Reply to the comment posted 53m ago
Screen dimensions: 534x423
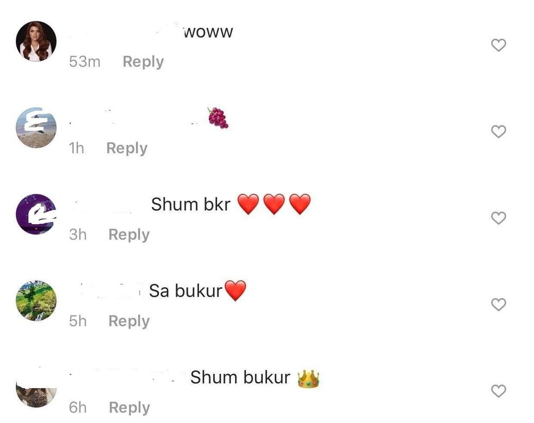(x=143, y=62)
